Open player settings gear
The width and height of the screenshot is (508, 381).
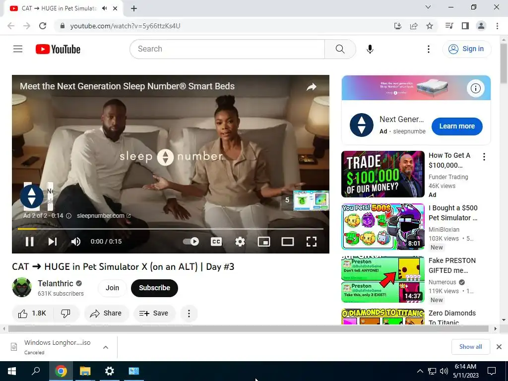[240, 242]
